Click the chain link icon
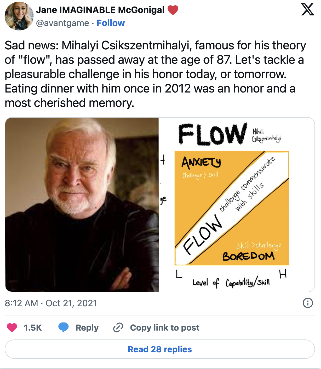Image resolution: width=321 pixels, height=369 pixels. pos(118,327)
